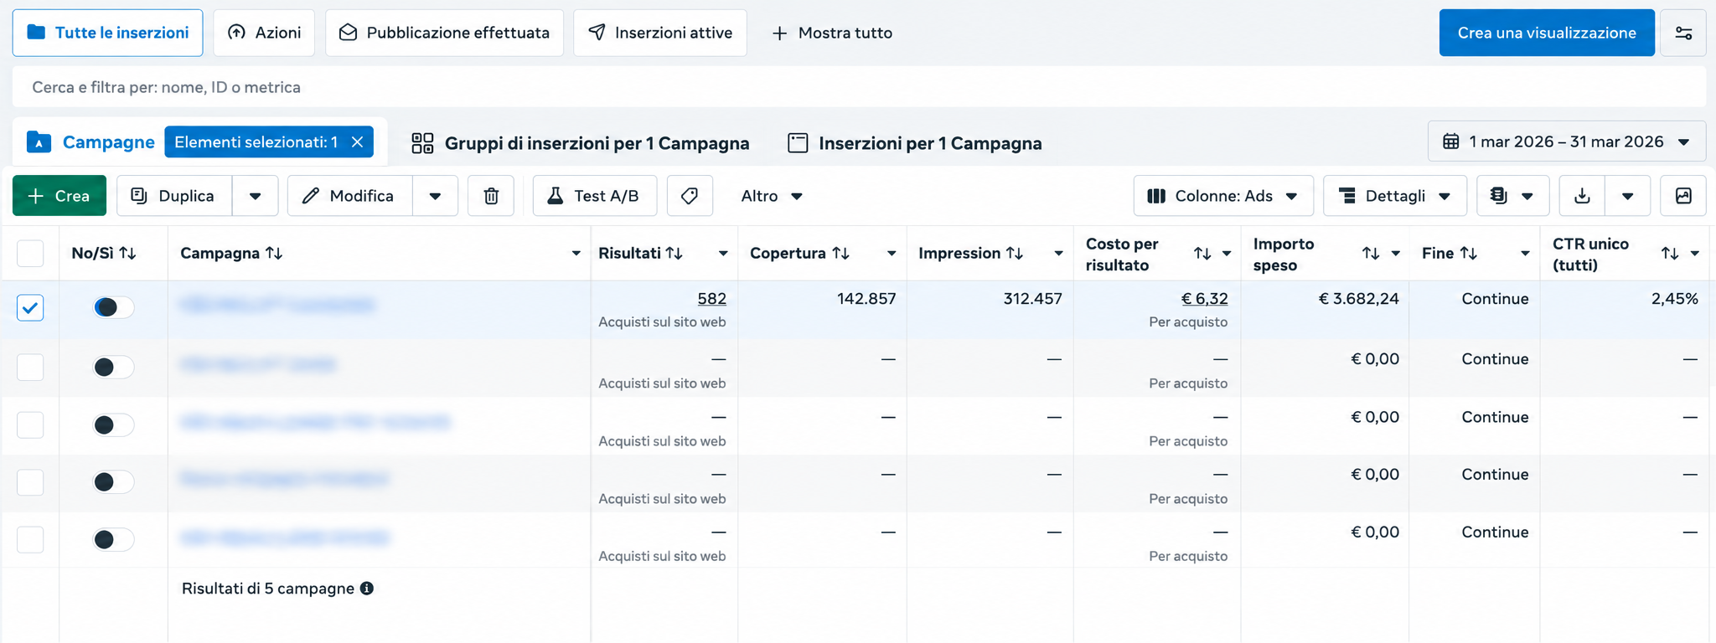Sort by Campagna column arrows

tap(274, 253)
